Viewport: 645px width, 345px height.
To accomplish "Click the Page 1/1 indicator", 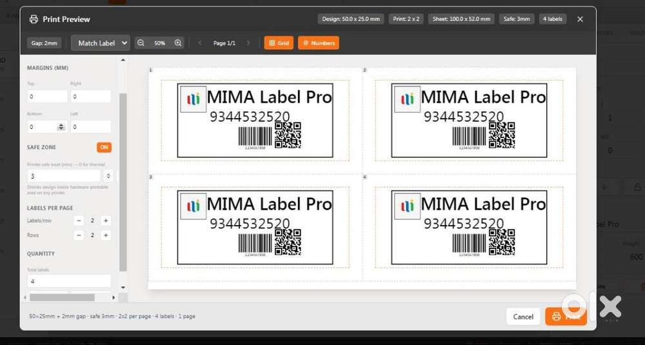I will [224, 43].
